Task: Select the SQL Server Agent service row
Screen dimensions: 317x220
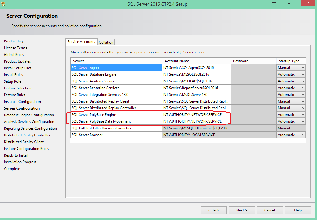Action: pos(116,68)
